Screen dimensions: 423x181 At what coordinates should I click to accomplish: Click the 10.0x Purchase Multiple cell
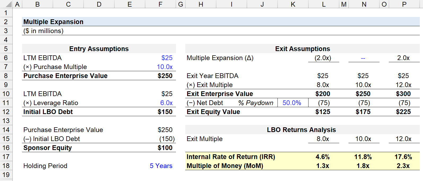point(160,67)
